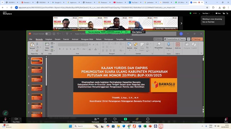
Task: Open video options caret next to Stop Video
Action: [x=20, y=119]
